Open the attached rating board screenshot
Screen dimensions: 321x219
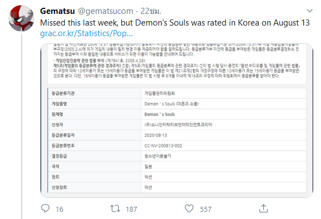(177, 121)
